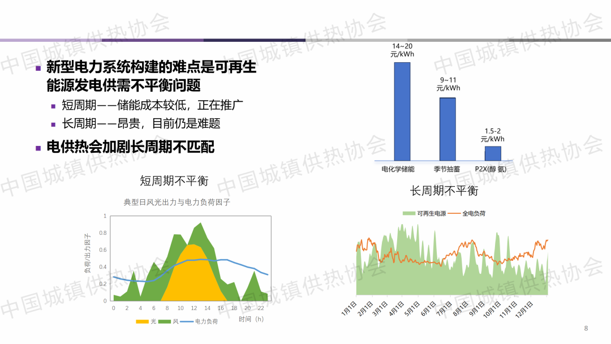Click the green 可再生电源 legend swatch

click(409, 214)
